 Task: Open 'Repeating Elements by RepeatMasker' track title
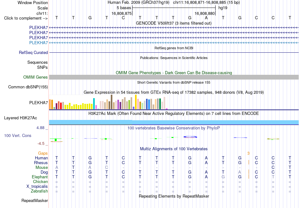[174, 196]
